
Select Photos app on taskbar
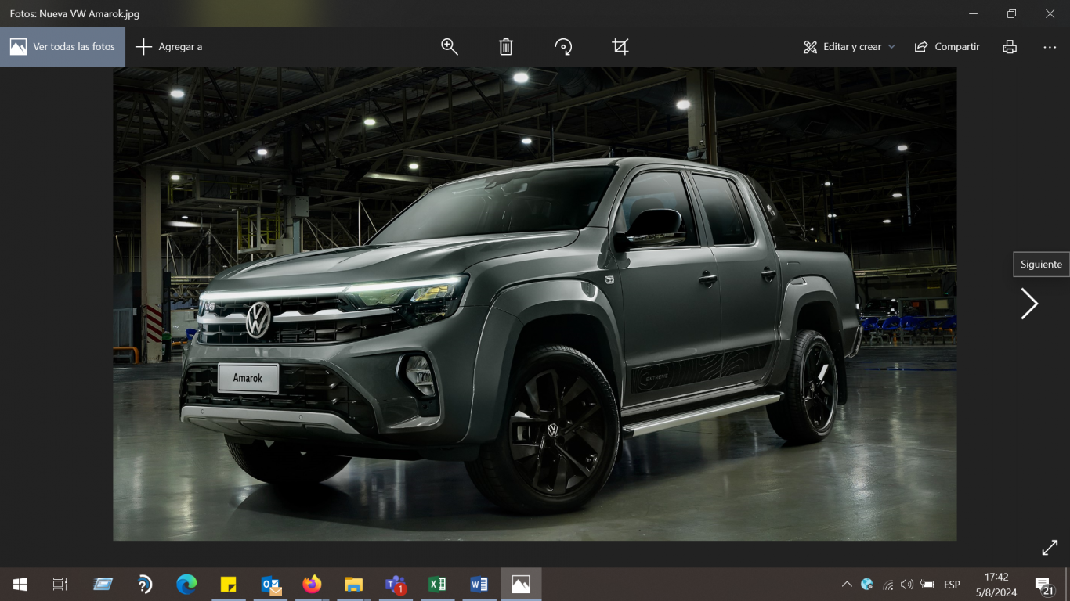pos(521,585)
